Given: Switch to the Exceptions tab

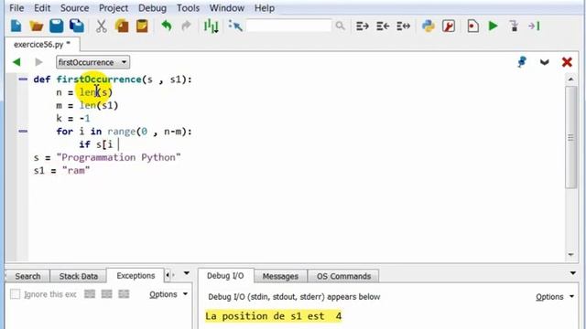Looking at the screenshot, I should click(136, 276).
